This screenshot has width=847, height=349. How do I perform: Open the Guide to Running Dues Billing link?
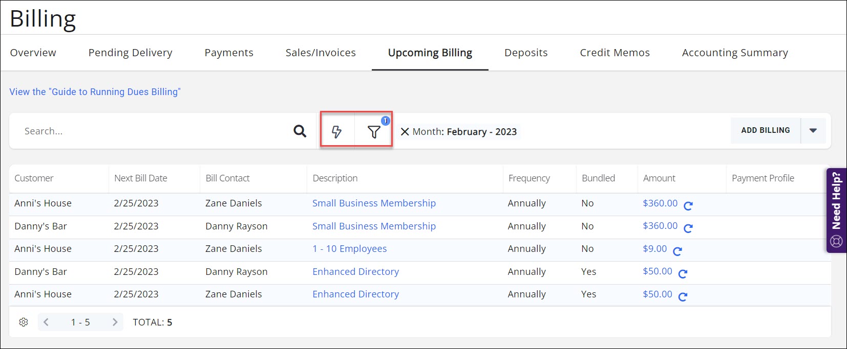[x=95, y=92]
